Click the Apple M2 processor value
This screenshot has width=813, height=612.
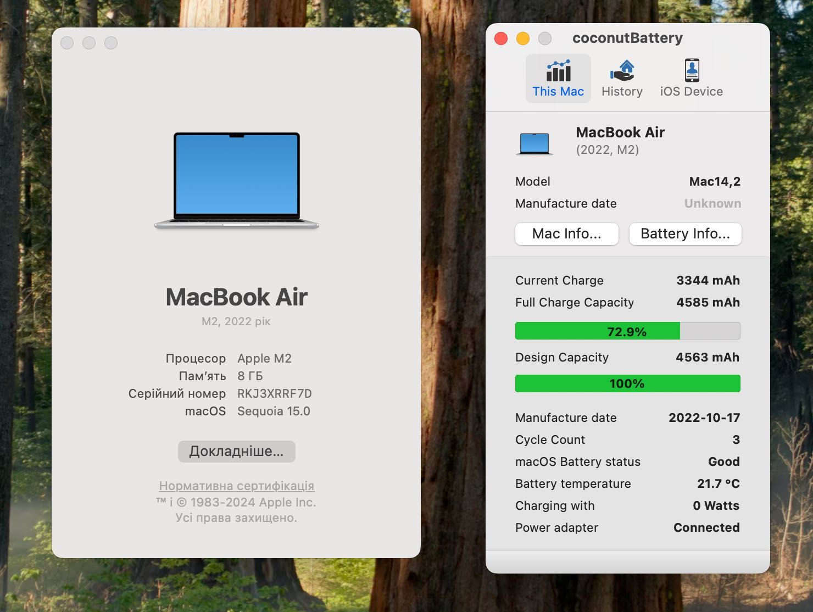pyautogui.click(x=264, y=358)
